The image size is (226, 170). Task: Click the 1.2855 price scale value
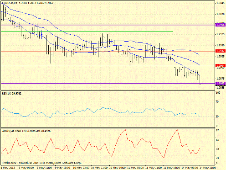point(220,87)
